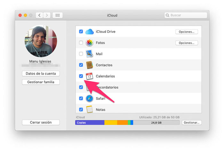This screenshot has height=150, width=224.
Task: Click the Manu Iglesias profile photo
Action: point(41,41)
